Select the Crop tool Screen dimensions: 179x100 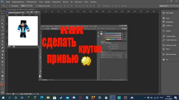point(3,27)
